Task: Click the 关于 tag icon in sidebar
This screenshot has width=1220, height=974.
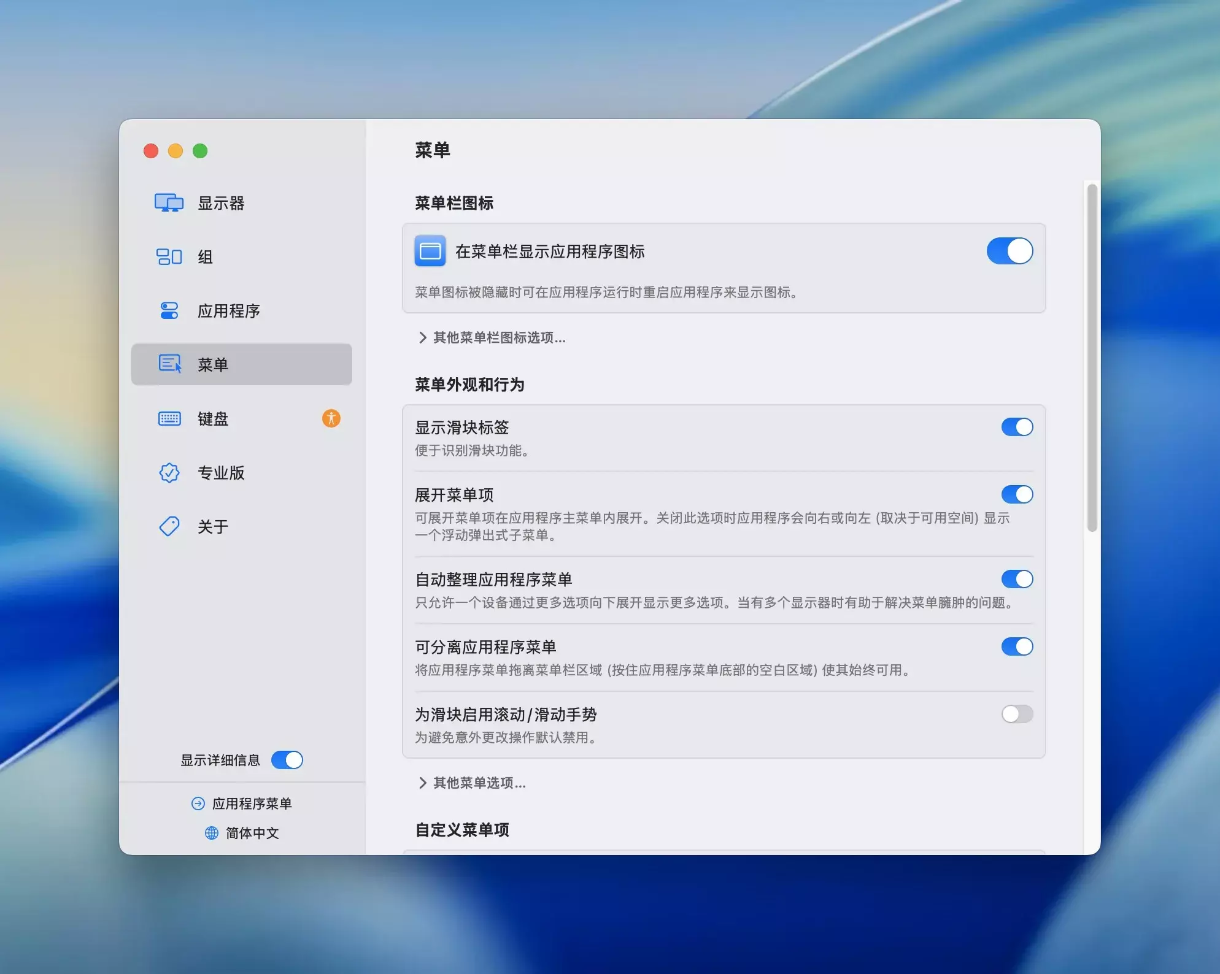Action: 169,526
